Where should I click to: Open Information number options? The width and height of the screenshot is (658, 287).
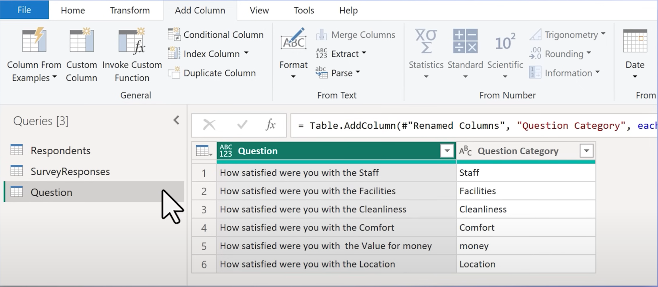[564, 73]
